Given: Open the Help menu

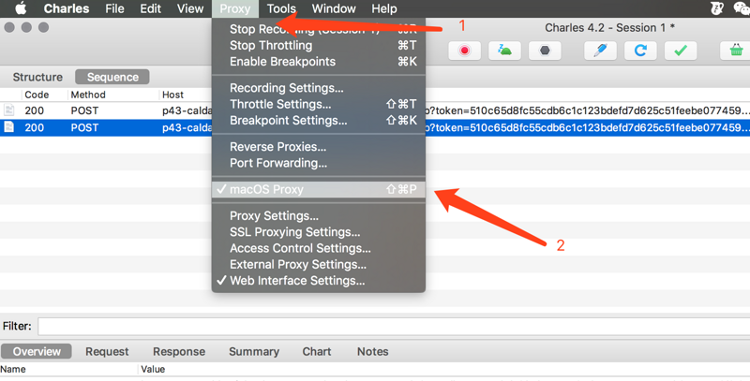Looking at the screenshot, I should [384, 8].
